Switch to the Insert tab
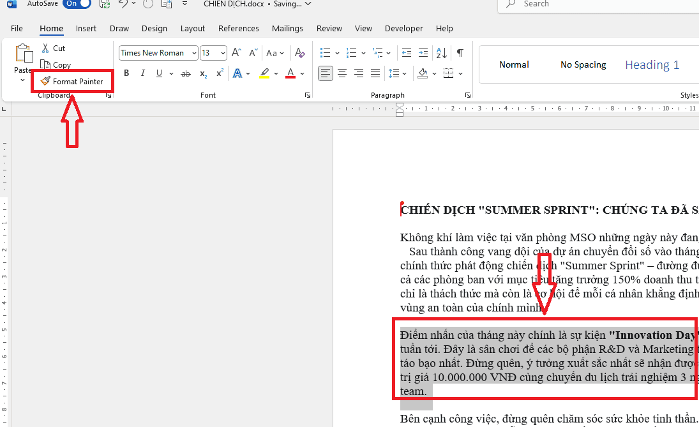Viewport: 699px width, 427px height. 86,29
